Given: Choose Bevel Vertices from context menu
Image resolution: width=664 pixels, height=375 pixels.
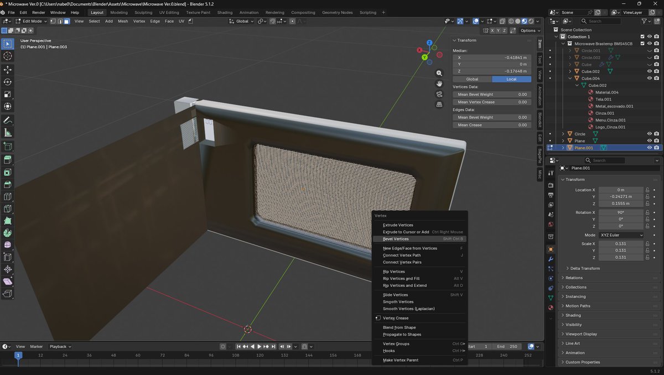Looking at the screenshot, I should [x=420, y=239].
